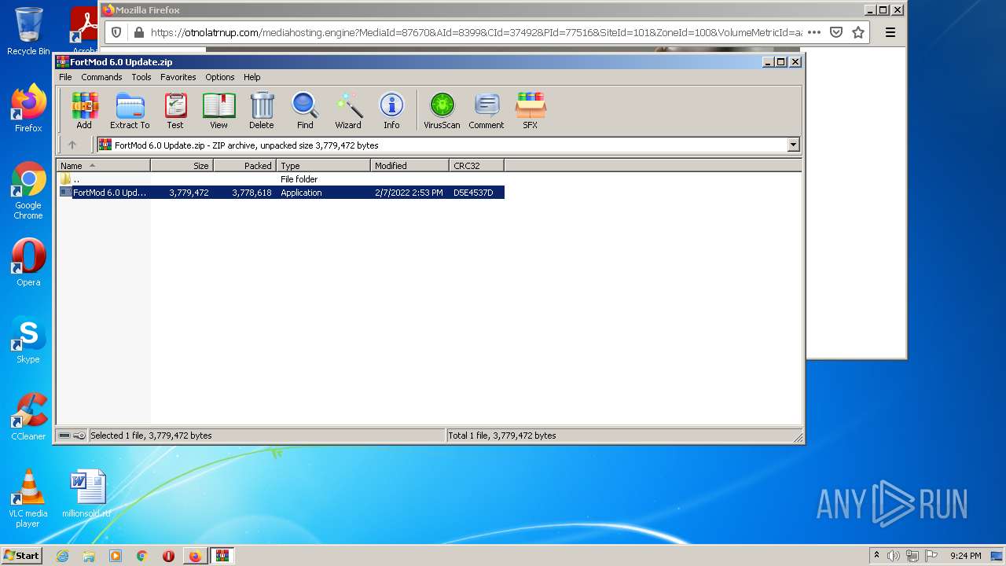The height and width of the screenshot is (566, 1006).
Task: Click the Delete trash icon in WinRAR
Action: tap(262, 110)
